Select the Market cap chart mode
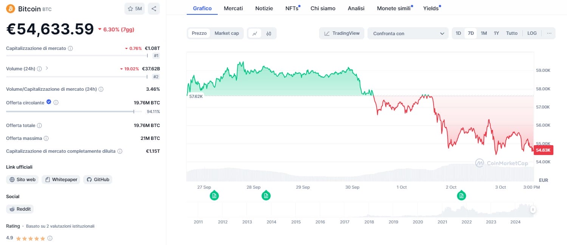This screenshot has width=567, height=245. 227,33
